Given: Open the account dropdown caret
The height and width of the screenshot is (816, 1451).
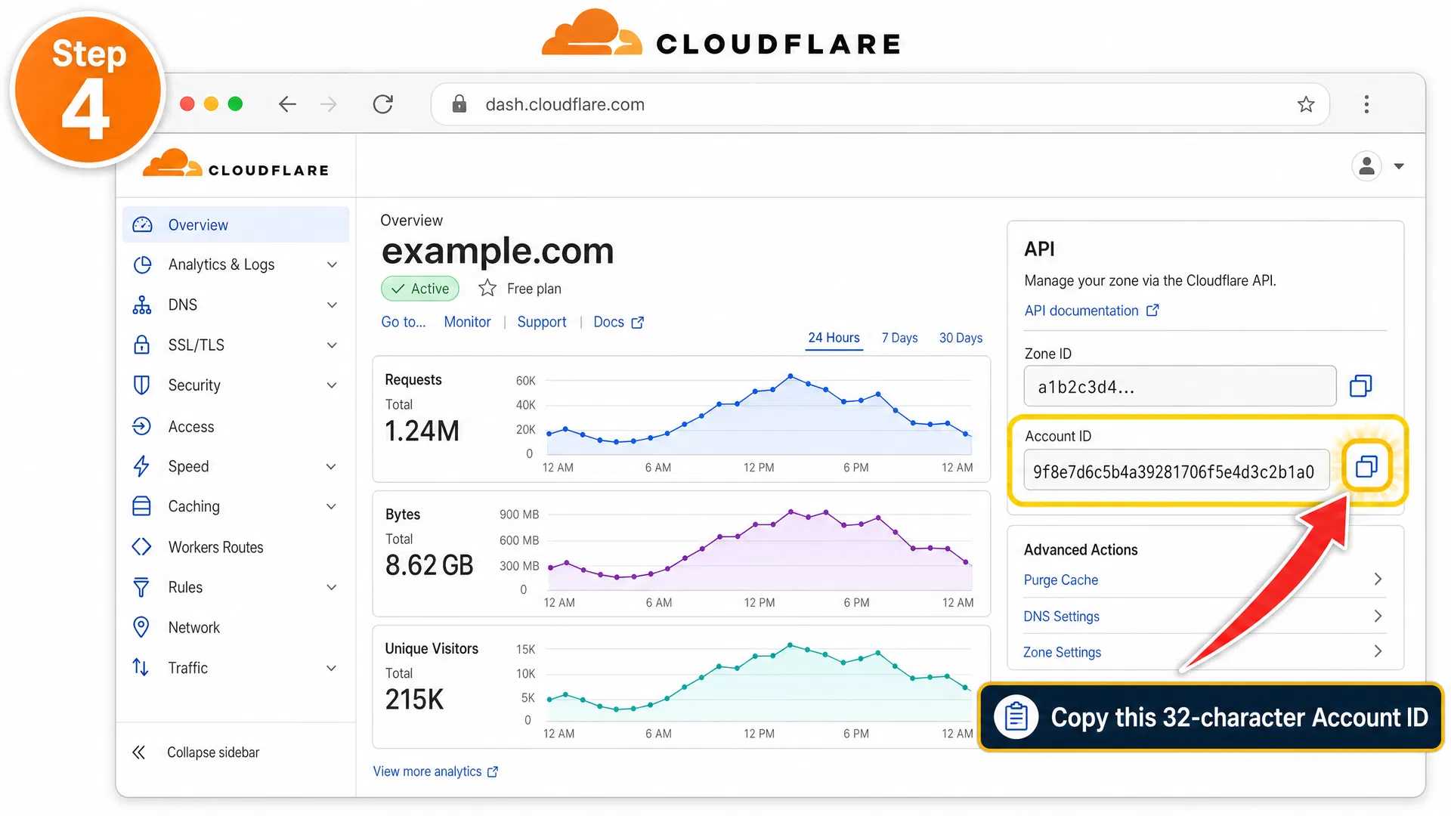Looking at the screenshot, I should [1399, 166].
